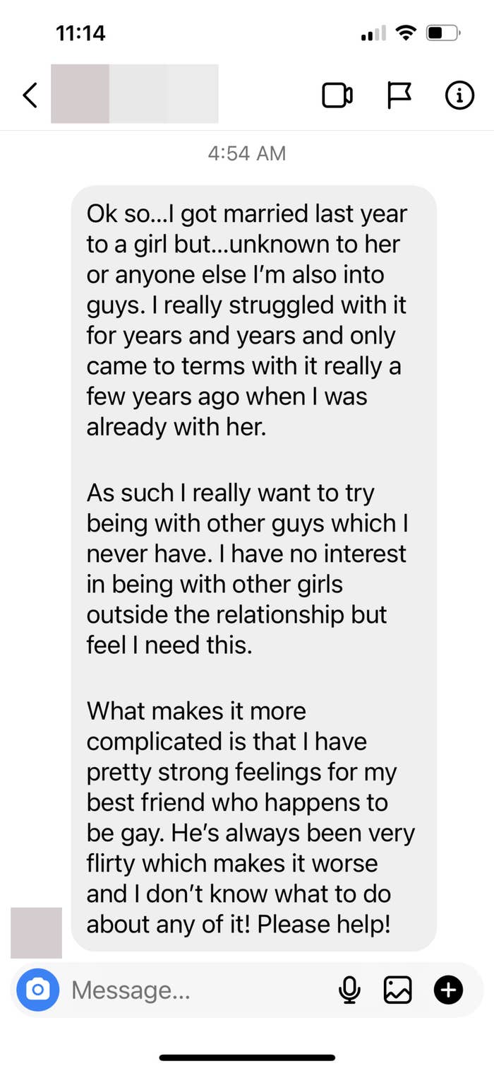Open conversation info details

click(459, 95)
